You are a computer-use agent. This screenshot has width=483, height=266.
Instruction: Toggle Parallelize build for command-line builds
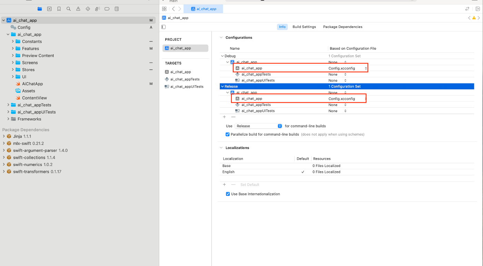(x=228, y=135)
